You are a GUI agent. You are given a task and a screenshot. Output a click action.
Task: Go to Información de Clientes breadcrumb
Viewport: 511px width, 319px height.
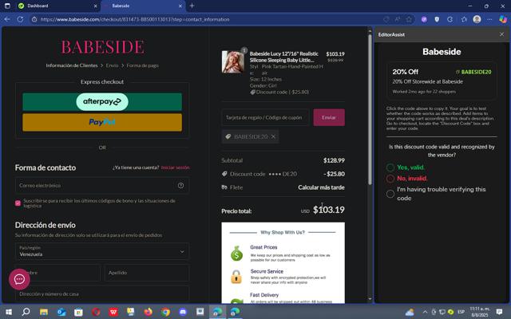(x=72, y=65)
